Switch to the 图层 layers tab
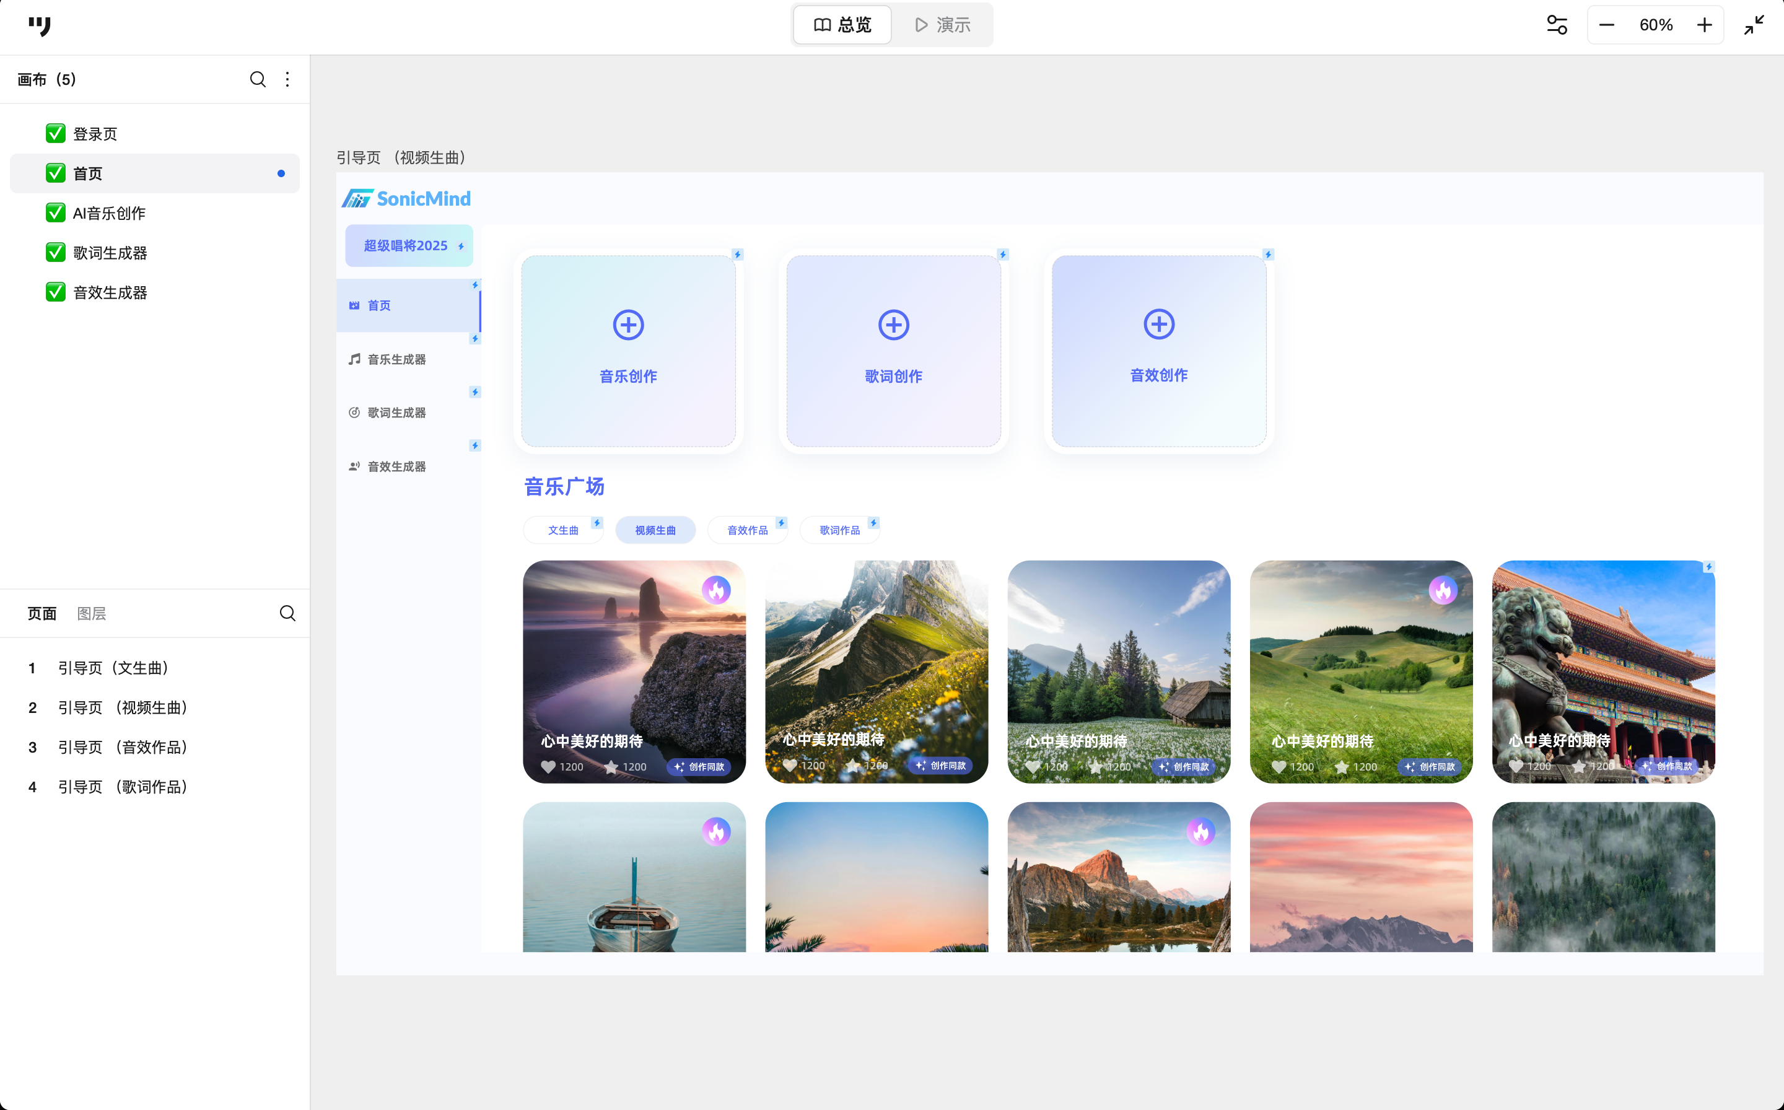1784x1110 pixels. click(92, 613)
